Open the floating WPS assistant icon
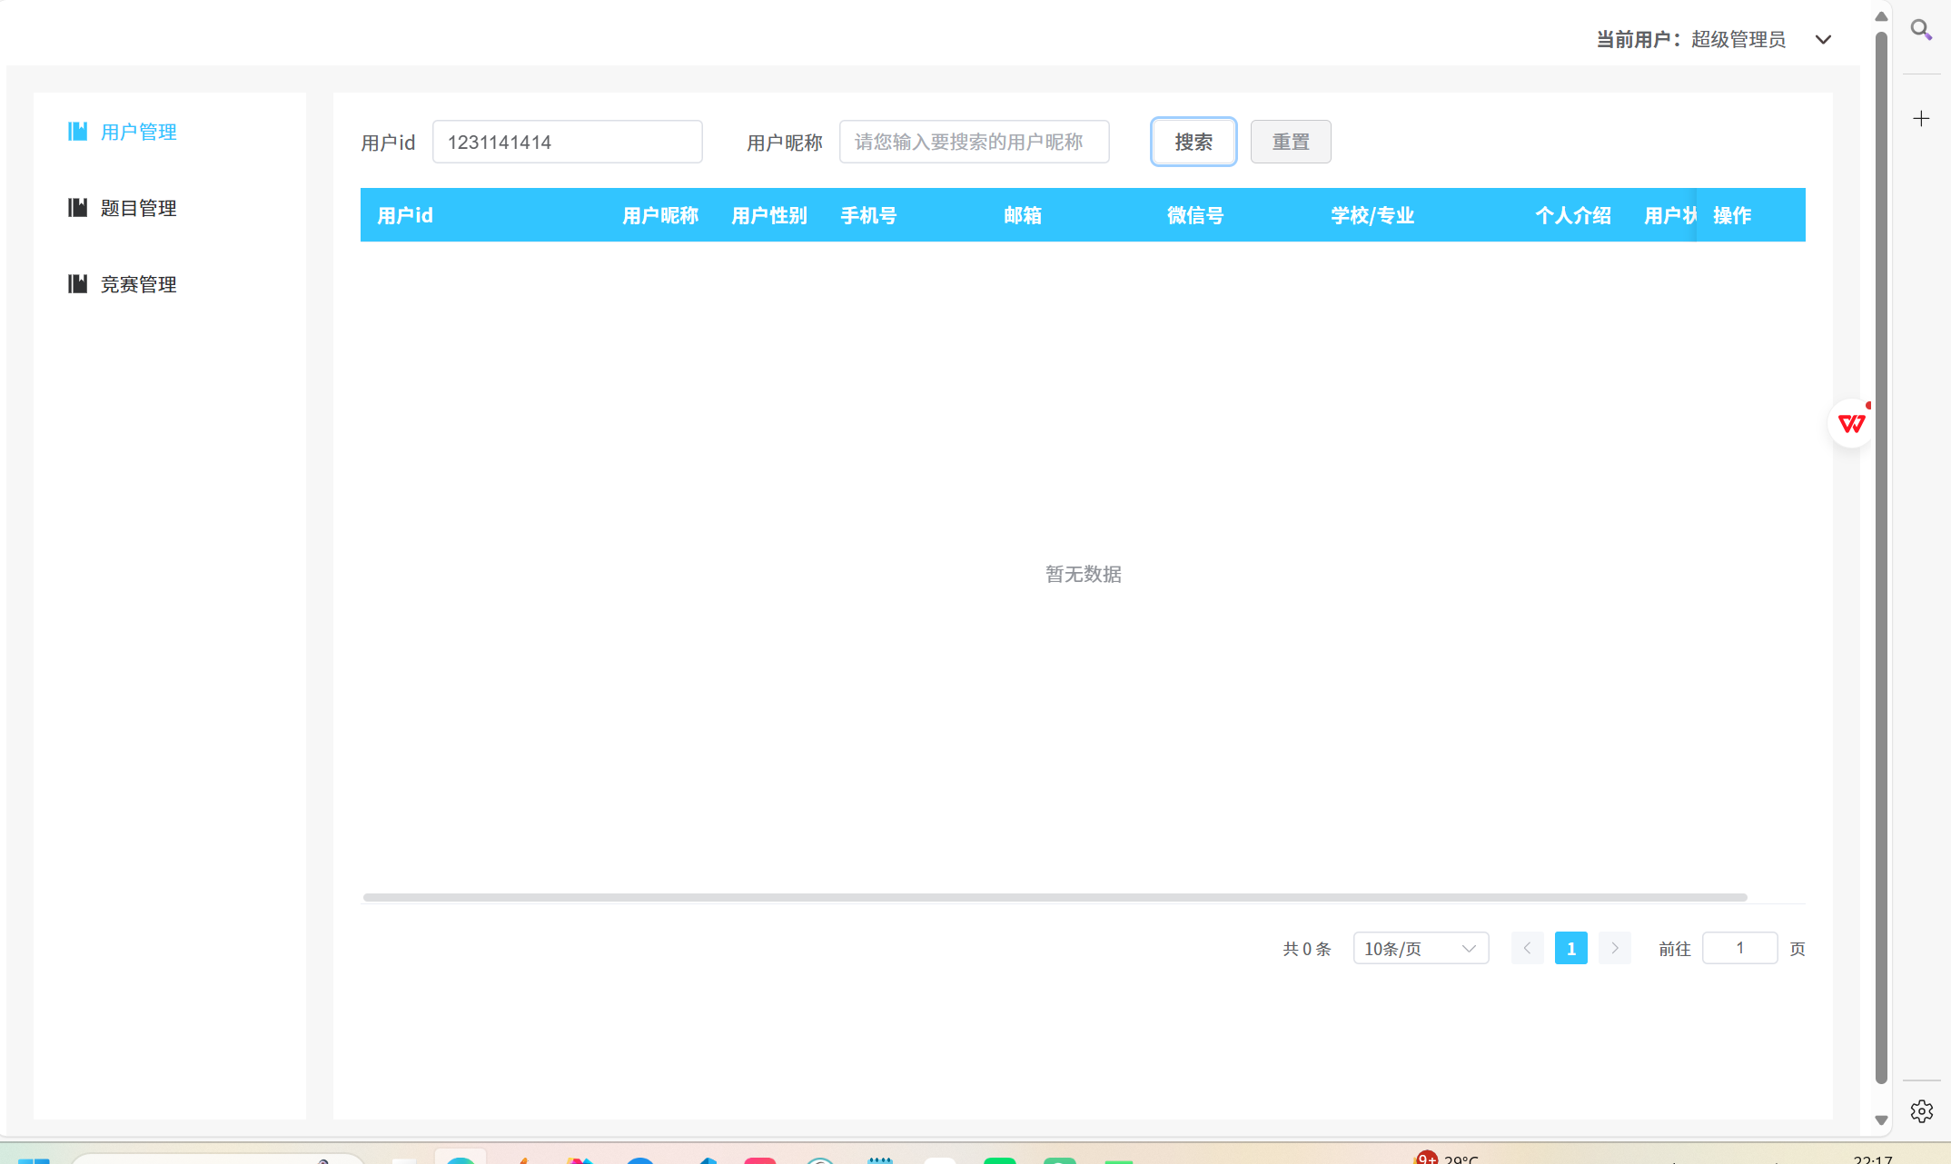This screenshot has height=1164, width=1951. point(1851,423)
